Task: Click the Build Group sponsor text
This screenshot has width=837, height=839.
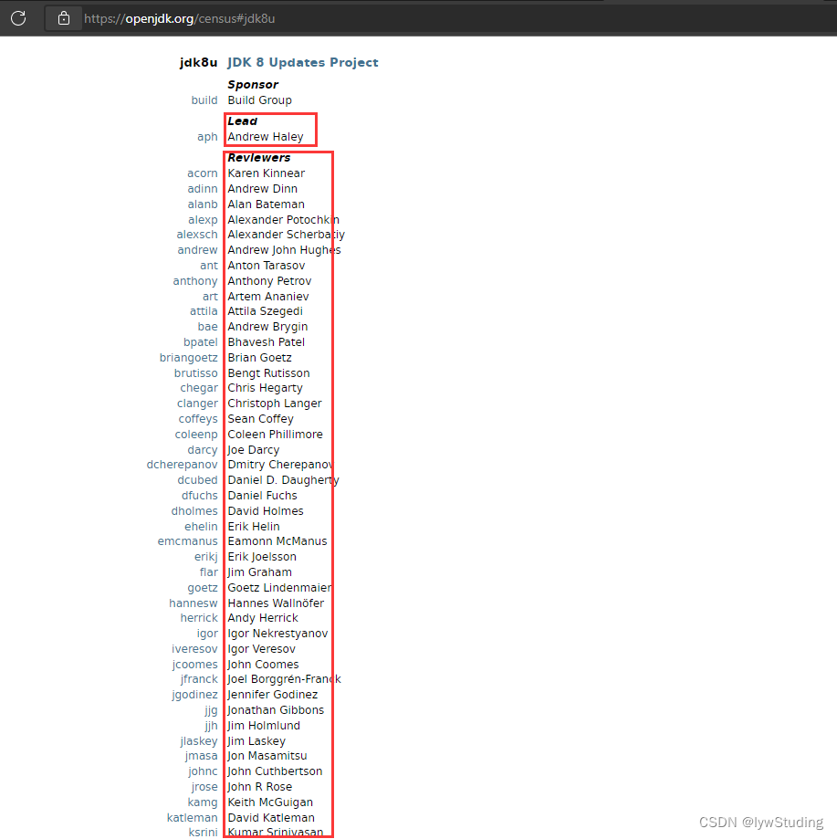Action: 260,100
